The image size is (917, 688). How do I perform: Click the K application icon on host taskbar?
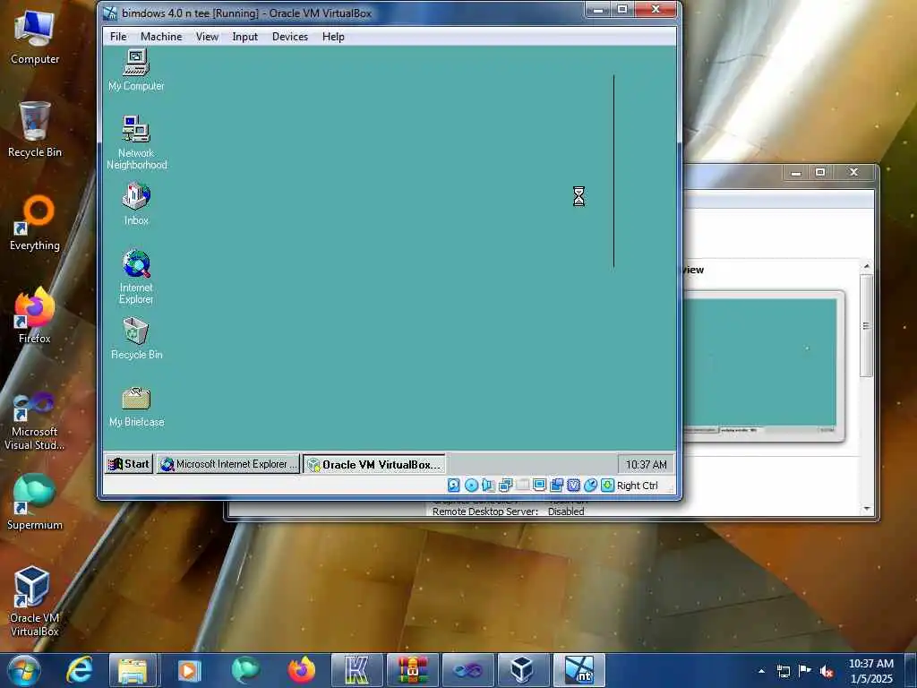[x=356, y=670]
